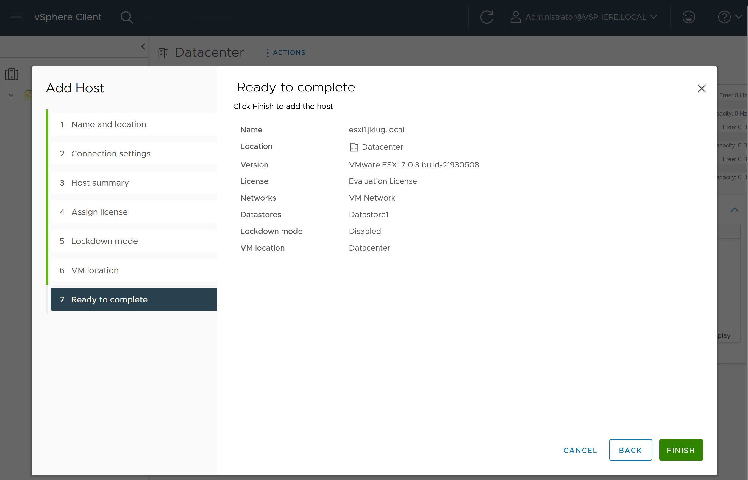
Task: Open the feedback smiley icon
Action: (x=688, y=17)
